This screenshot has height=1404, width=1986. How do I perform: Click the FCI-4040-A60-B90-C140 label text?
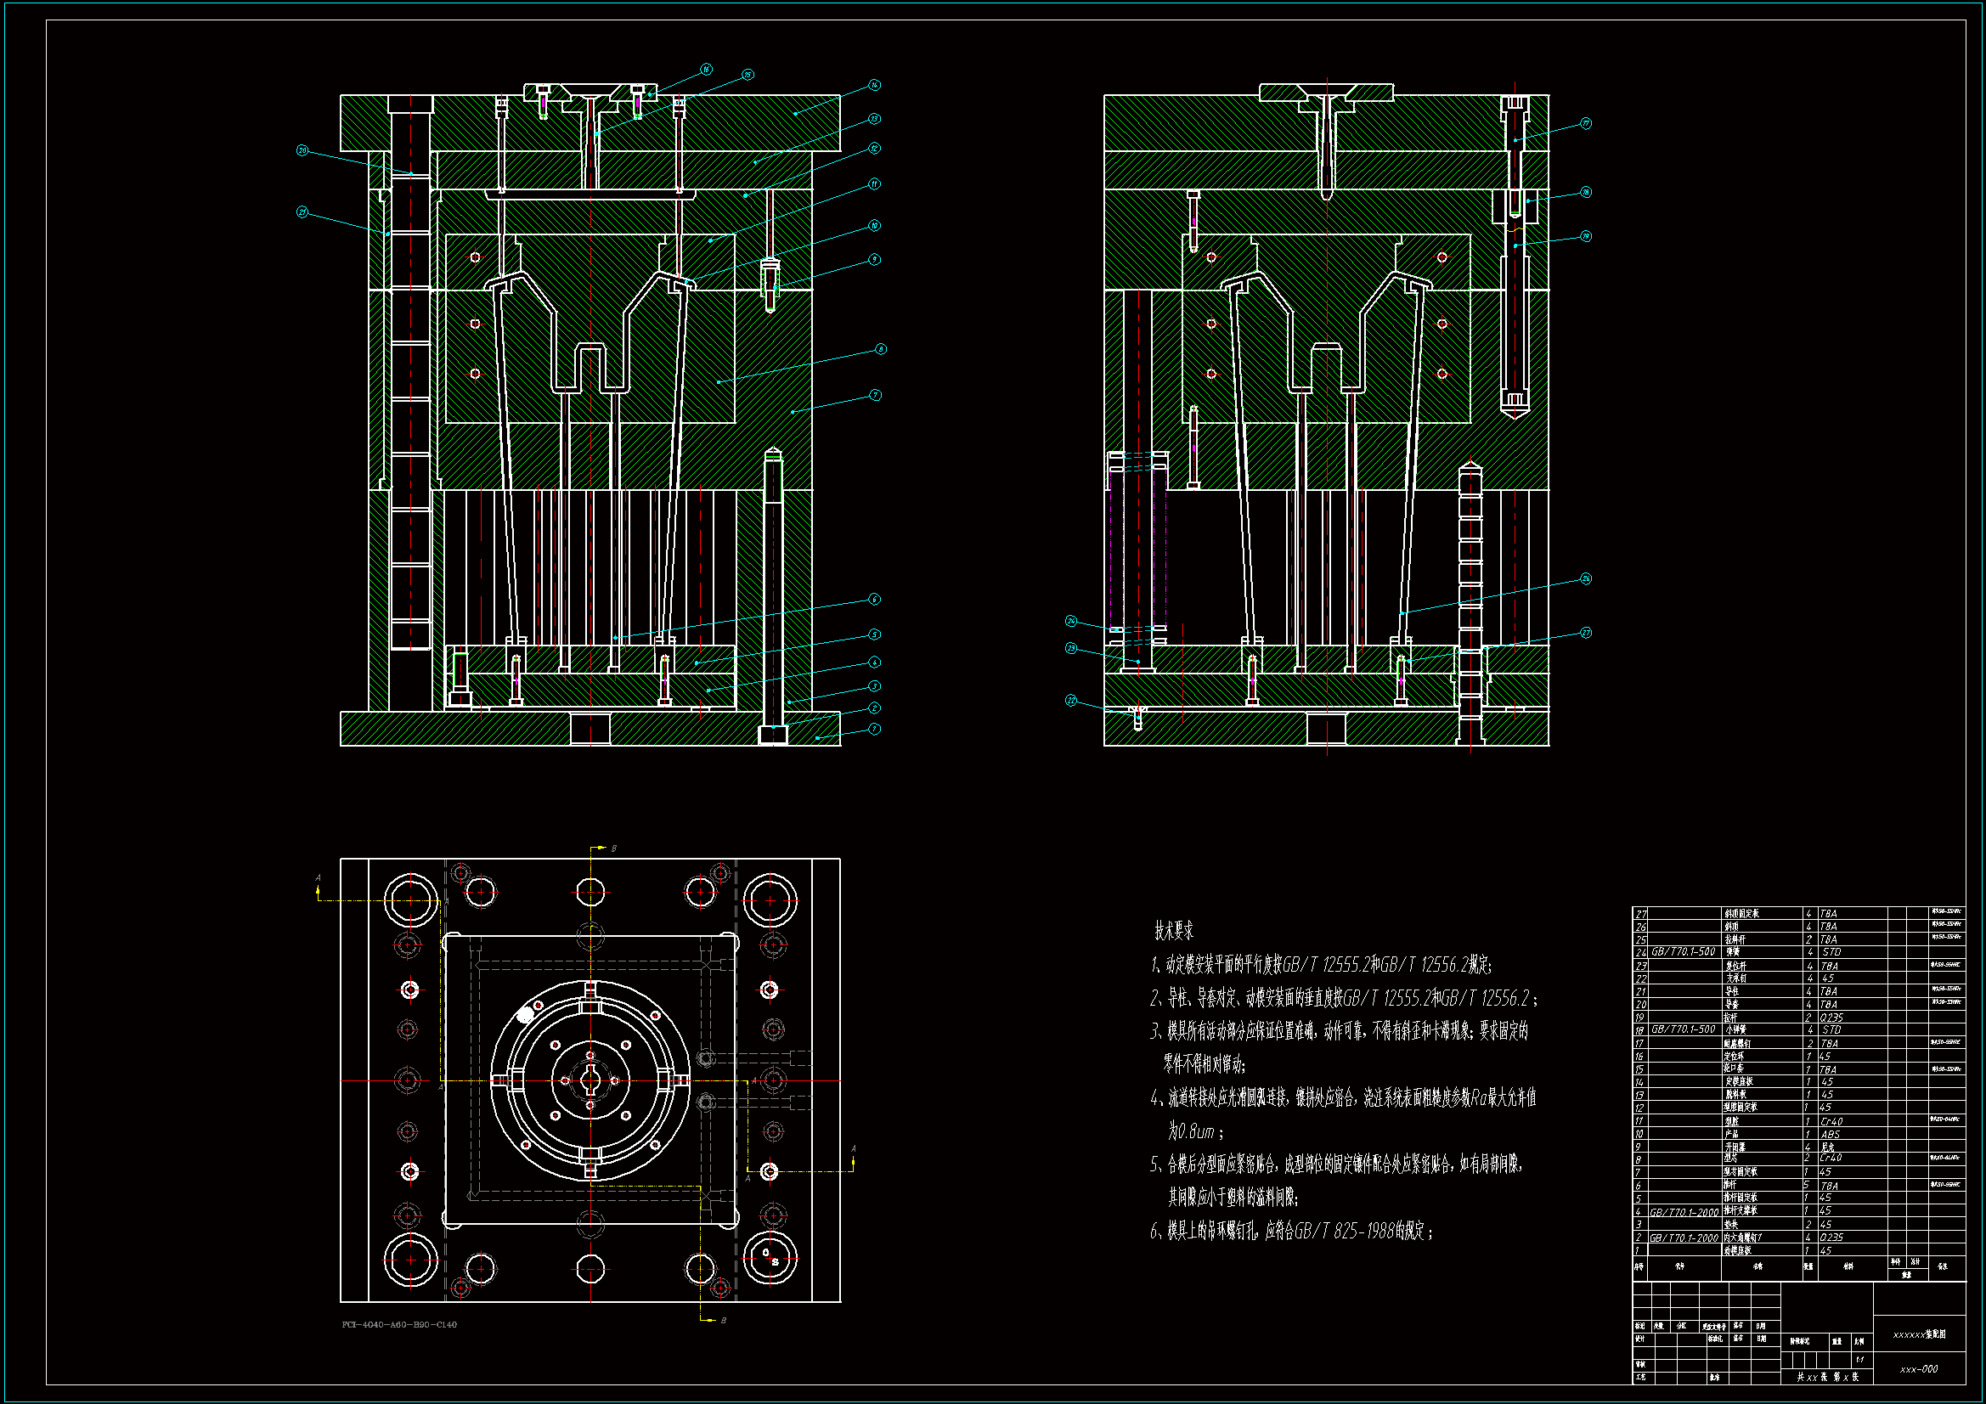click(x=398, y=1324)
